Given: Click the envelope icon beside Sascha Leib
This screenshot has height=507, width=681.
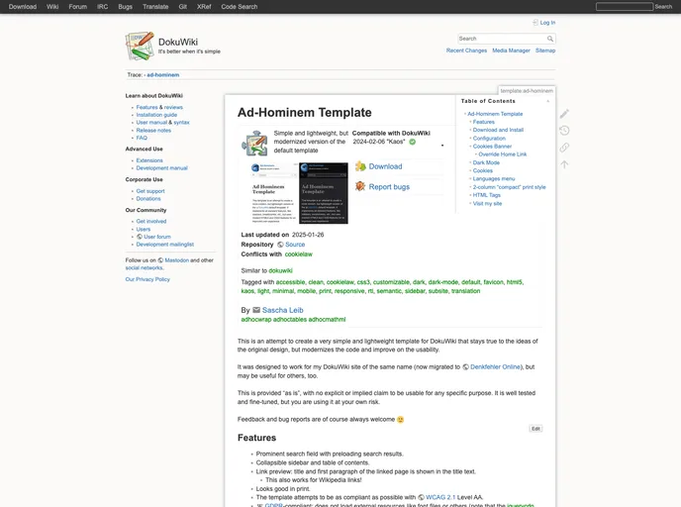Looking at the screenshot, I should coord(256,310).
